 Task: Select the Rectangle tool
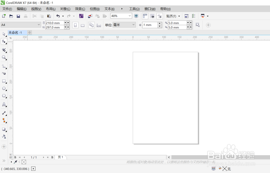click(4, 81)
